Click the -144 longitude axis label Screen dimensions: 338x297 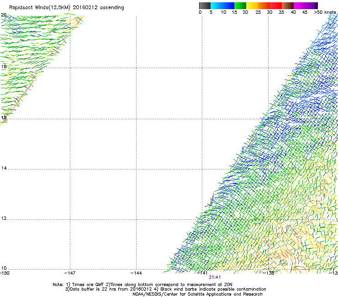click(136, 273)
